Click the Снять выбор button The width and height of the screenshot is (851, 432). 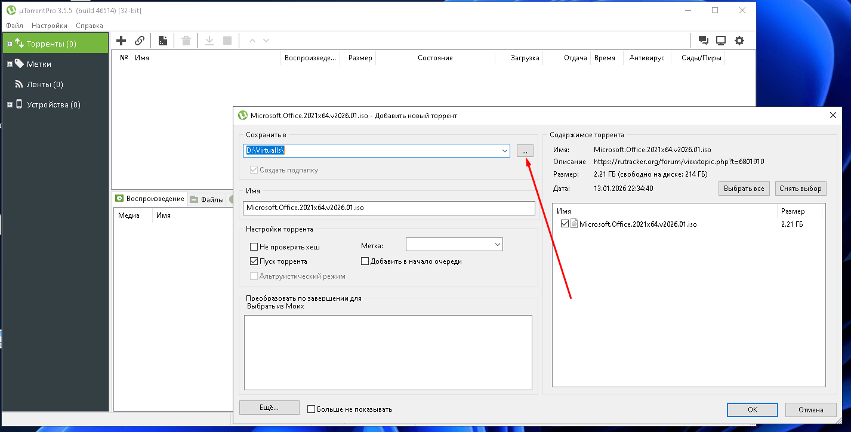[x=801, y=189]
